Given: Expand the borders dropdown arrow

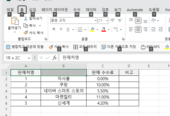Looking at the screenshot, I should [85, 29].
